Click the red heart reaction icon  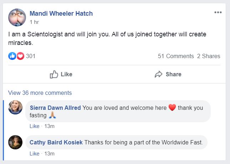(20, 56)
